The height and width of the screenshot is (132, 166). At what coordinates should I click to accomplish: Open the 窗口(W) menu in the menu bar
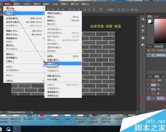point(75,4)
